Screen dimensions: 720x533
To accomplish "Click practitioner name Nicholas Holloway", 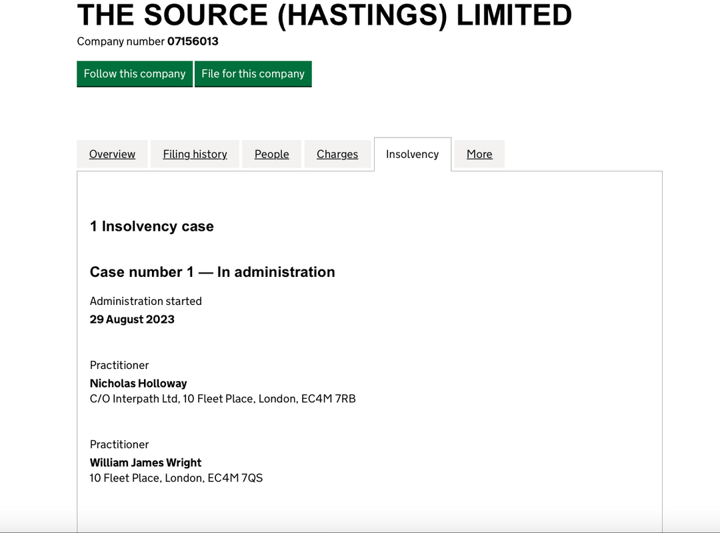I will tap(138, 383).
